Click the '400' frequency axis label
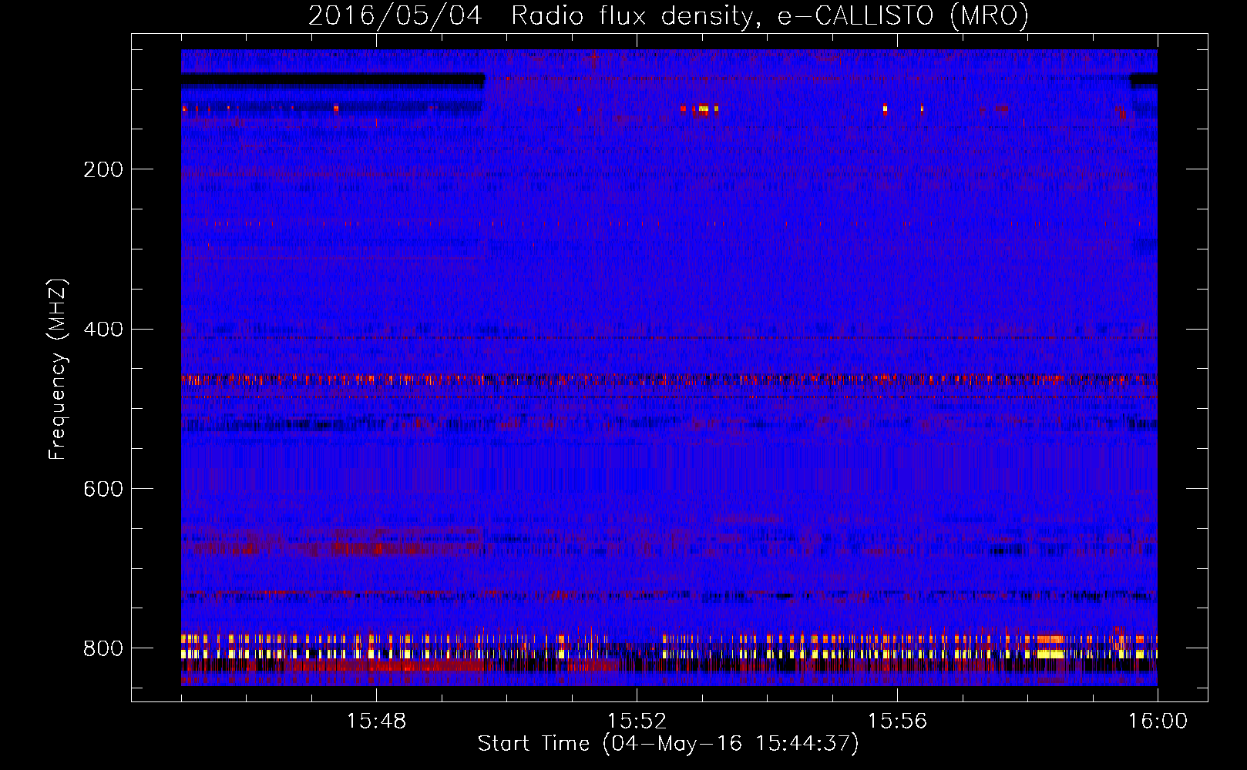 click(x=103, y=330)
